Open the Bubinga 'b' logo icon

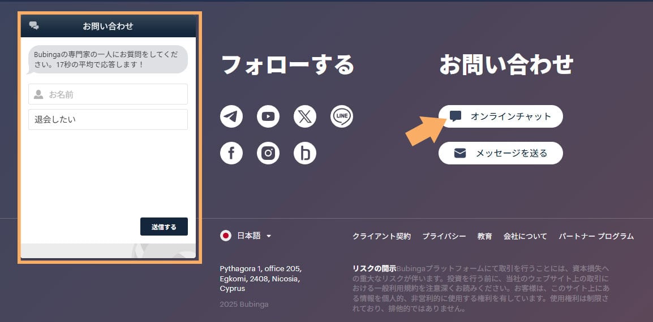point(305,153)
